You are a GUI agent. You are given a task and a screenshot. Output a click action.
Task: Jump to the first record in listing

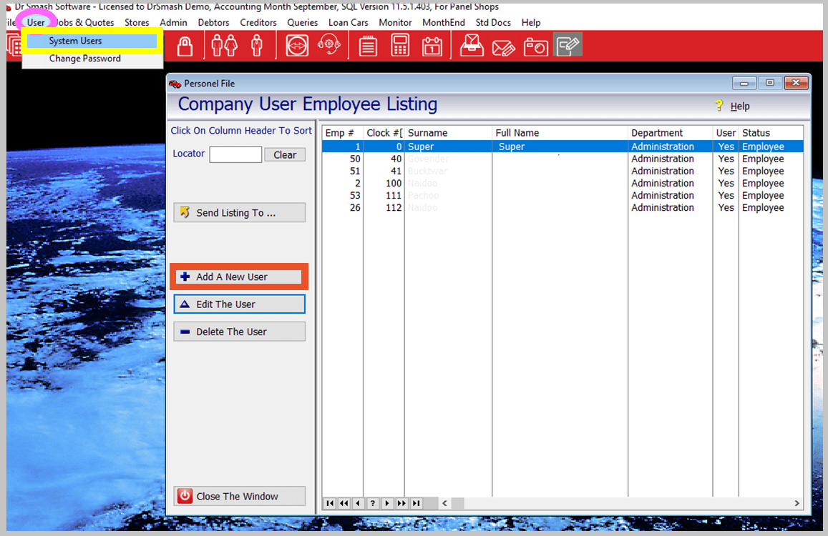pyautogui.click(x=330, y=503)
